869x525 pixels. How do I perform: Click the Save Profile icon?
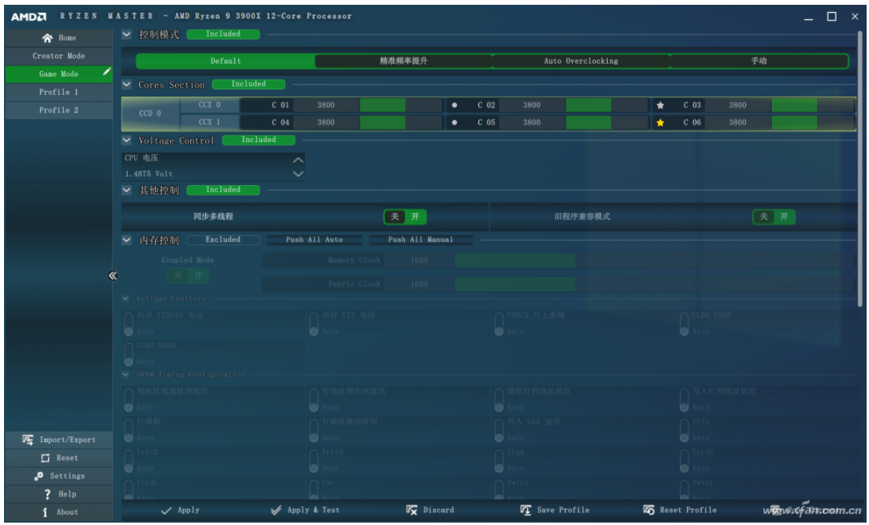[526, 510]
